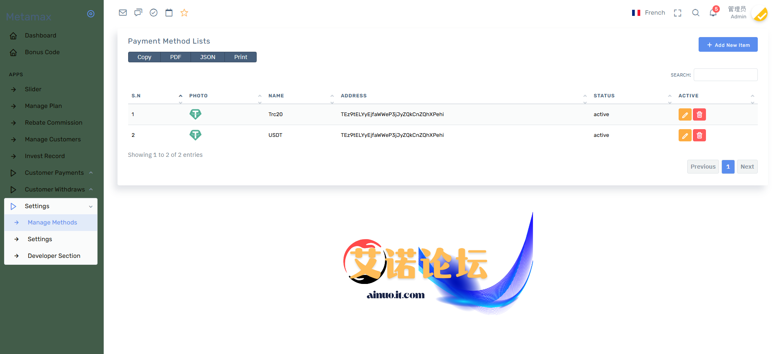
Task: Open the Slider menu item
Action: click(x=33, y=89)
